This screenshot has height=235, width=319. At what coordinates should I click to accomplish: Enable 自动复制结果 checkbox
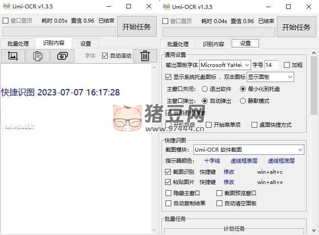coord(168,204)
